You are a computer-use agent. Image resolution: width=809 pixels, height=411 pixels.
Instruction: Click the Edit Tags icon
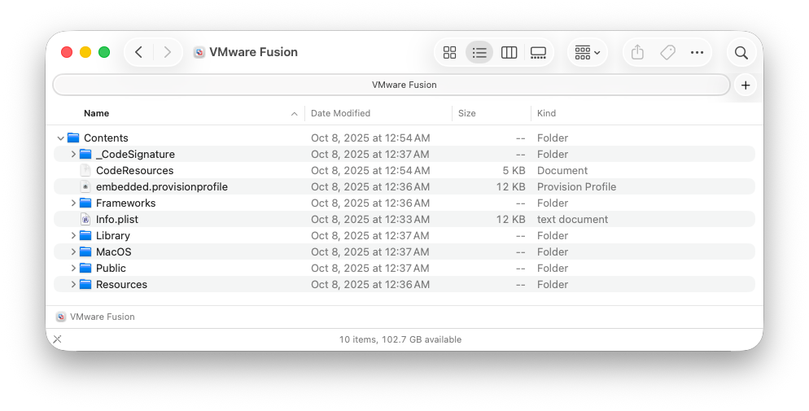coord(667,52)
